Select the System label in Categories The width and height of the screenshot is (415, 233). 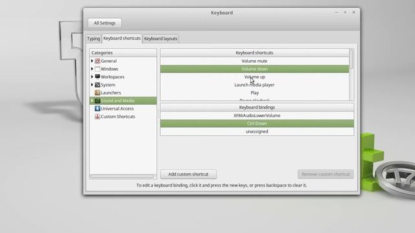click(108, 85)
